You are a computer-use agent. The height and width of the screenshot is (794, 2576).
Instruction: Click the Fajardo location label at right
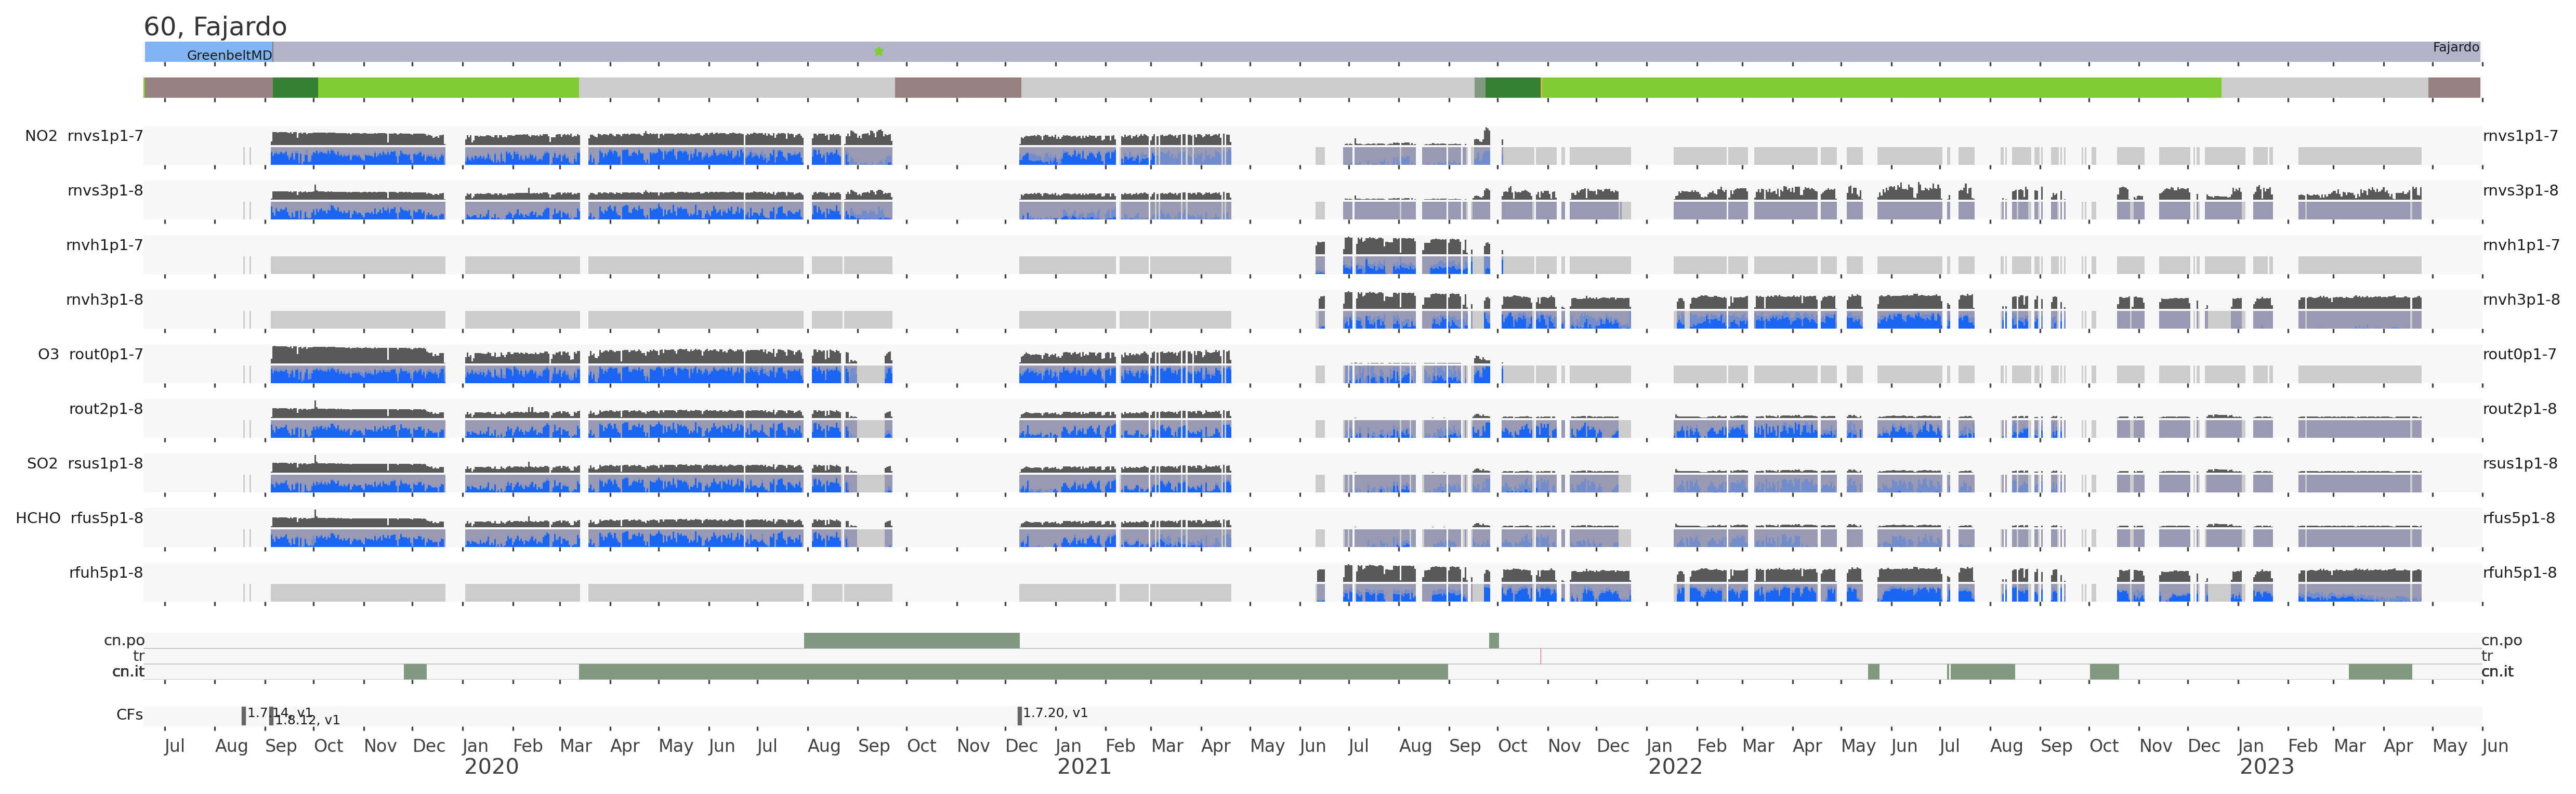click(x=2455, y=47)
